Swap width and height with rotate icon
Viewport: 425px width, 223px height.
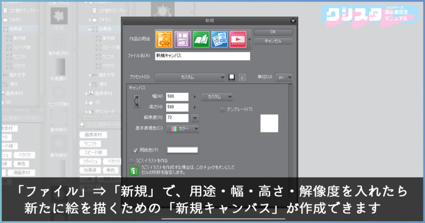click(x=137, y=101)
